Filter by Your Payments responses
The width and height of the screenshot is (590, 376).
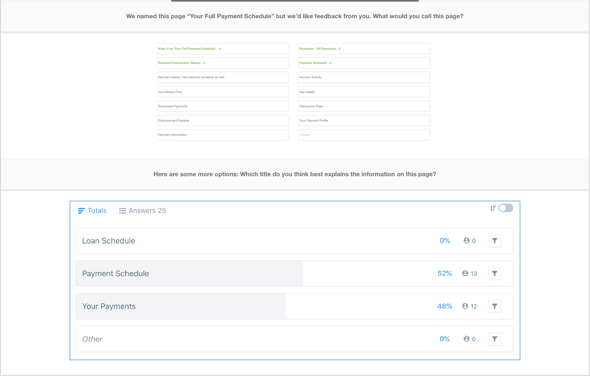pyautogui.click(x=494, y=306)
